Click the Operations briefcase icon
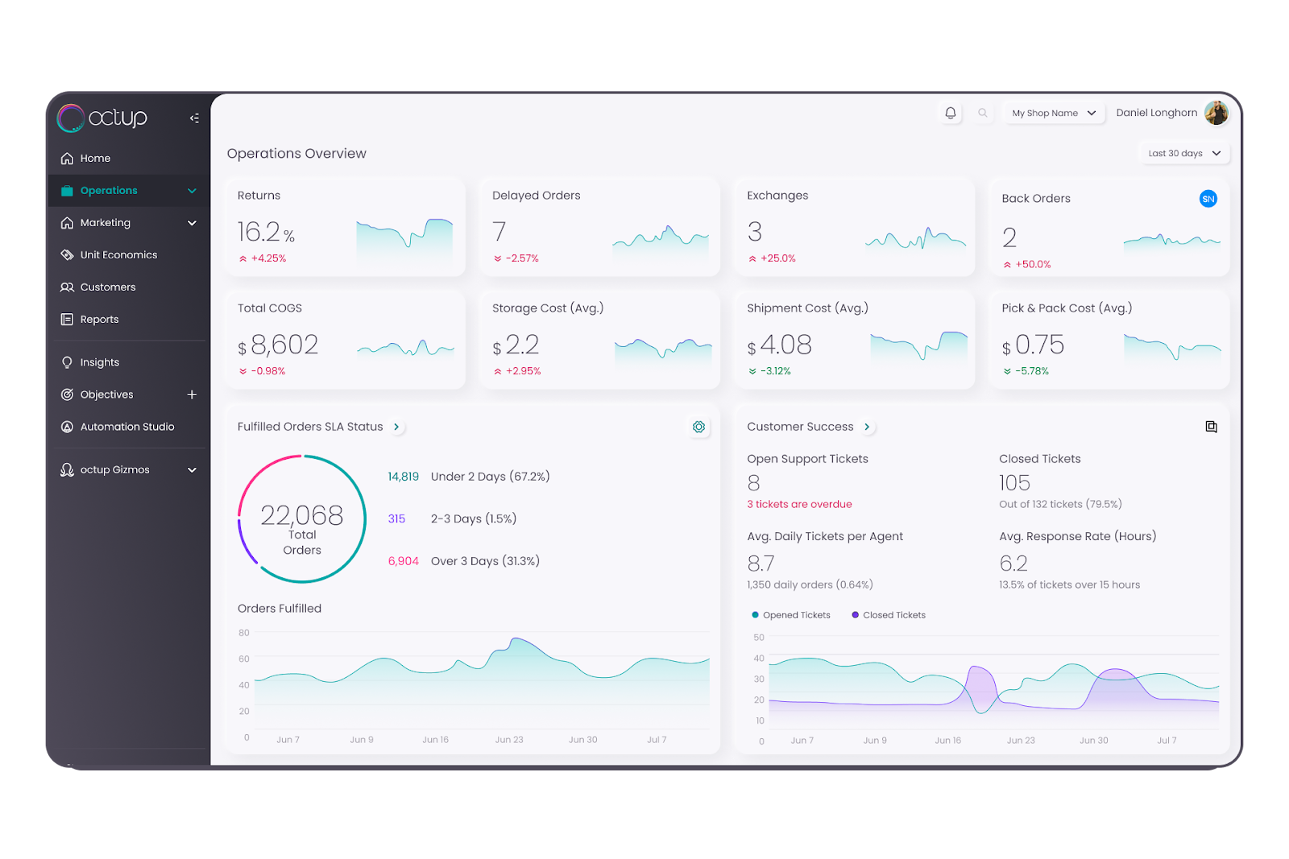Image resolution: width=1289 pixels, height=859 pixels. click(x=67, y=191)
